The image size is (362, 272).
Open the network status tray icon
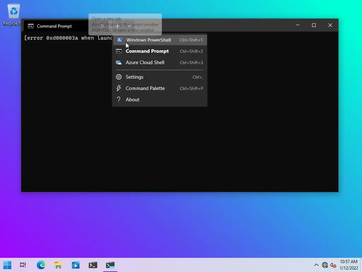coord(325,265)
